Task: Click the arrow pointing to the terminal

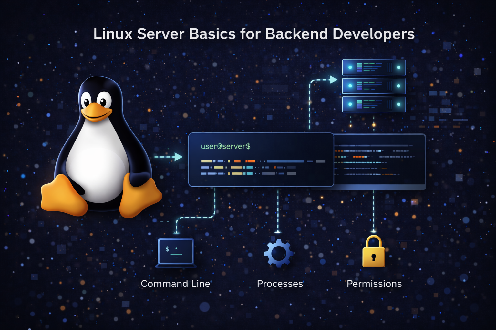Action: (x=178, y=157)
